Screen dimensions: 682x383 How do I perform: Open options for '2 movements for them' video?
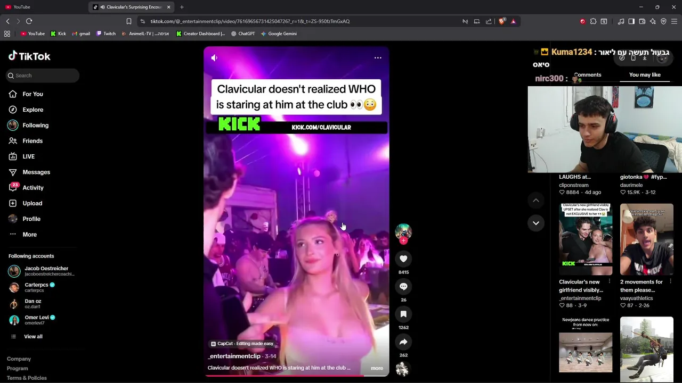(x=670, y=282)
